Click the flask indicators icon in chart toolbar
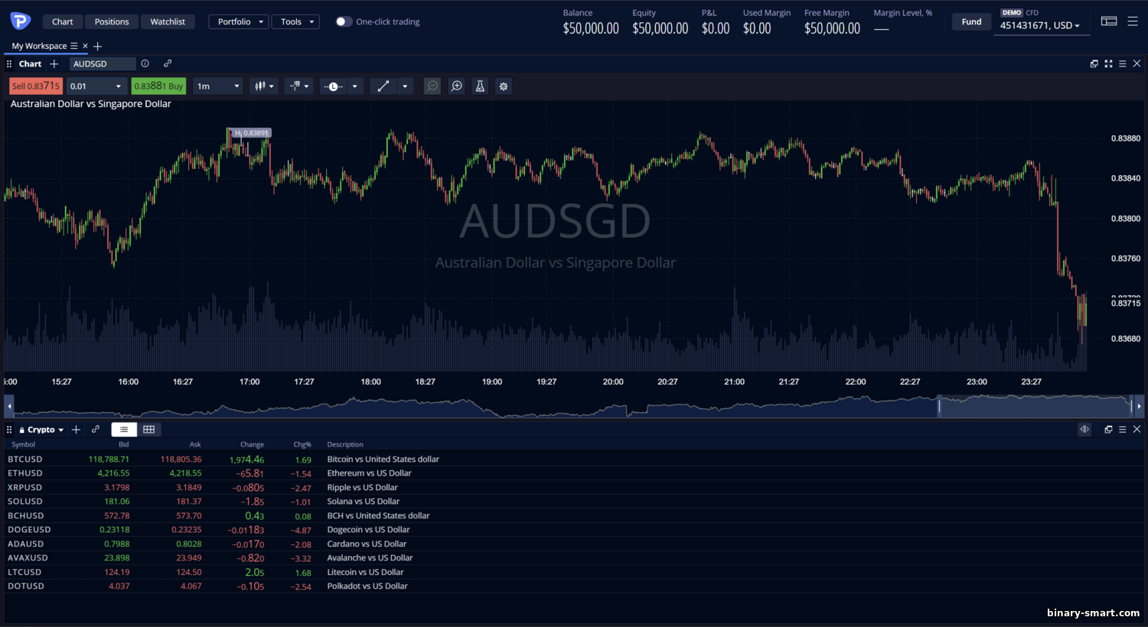Screen dimensions: 1148x627 480,86
